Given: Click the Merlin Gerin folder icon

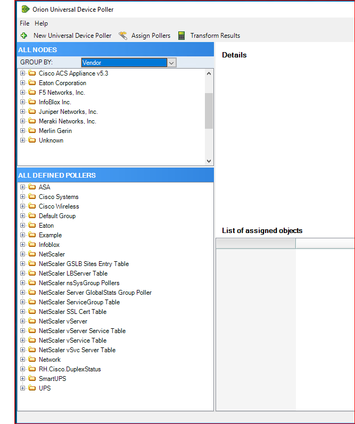Looking at the screenshot, I should tap(32, 130).
